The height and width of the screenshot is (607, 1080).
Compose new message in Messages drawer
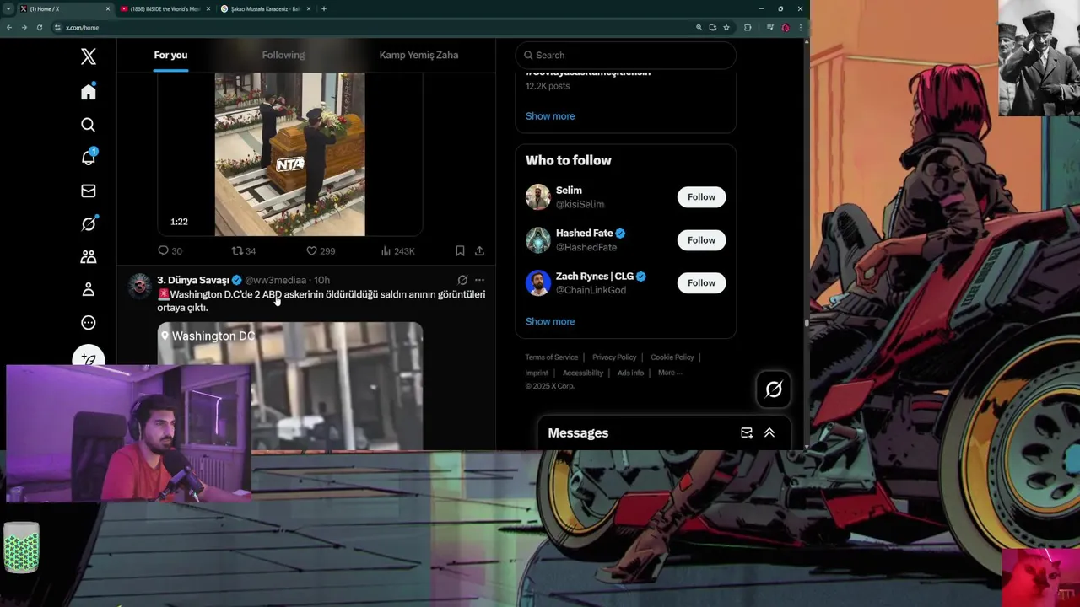(747, 432)
